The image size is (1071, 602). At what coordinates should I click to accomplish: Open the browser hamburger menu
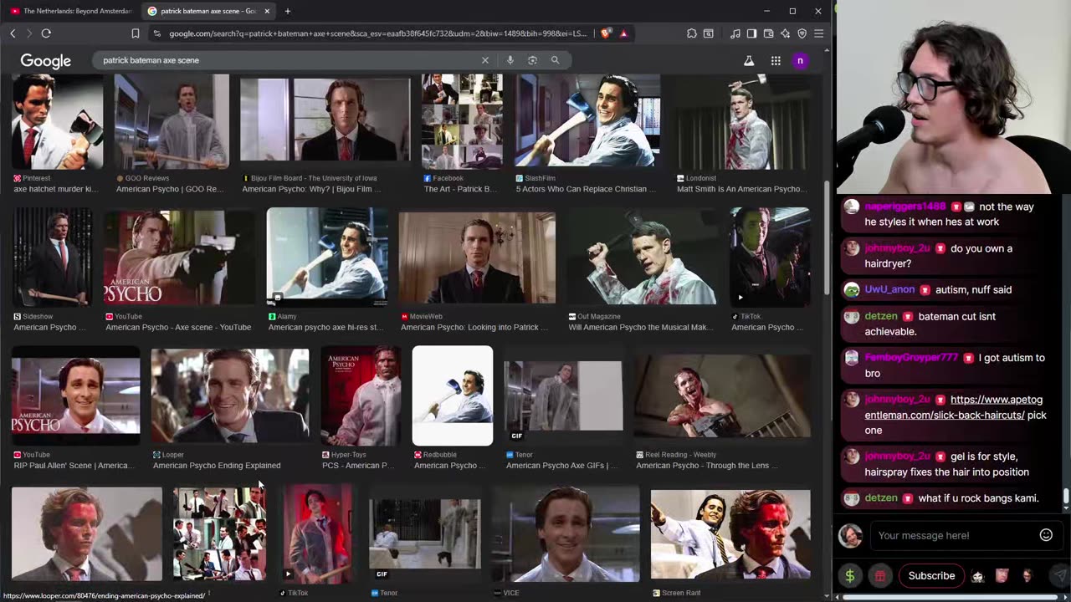coord(818,33)
